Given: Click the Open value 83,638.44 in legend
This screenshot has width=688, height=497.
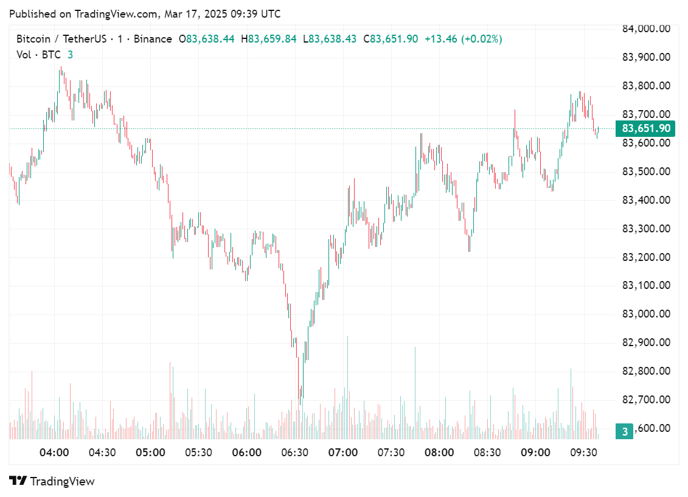Looking at the screenshot, I should pyautogui.click(x=210, y=39).
